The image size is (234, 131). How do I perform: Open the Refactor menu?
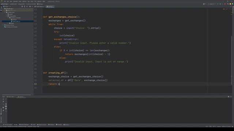(x=24, y=1)
